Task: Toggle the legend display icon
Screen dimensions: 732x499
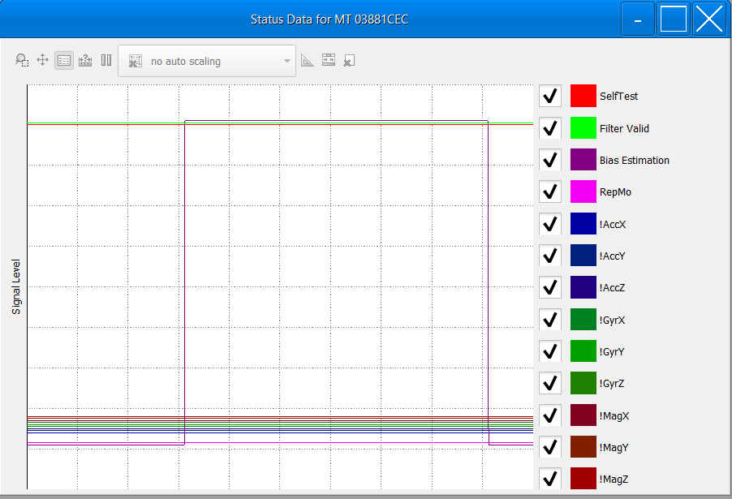Action: pos(63,59)
